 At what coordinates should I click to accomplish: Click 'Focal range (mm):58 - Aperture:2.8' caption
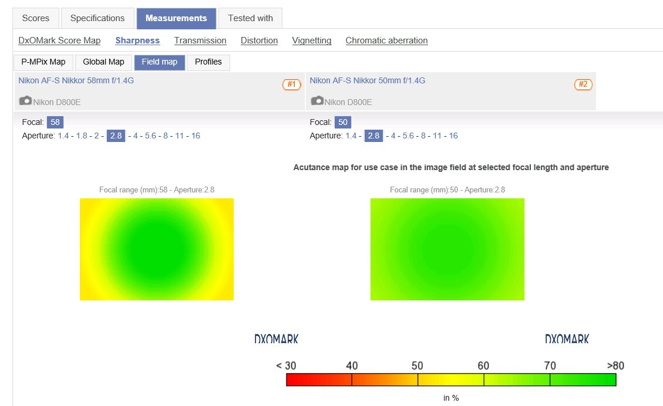(x=157, y=190)
